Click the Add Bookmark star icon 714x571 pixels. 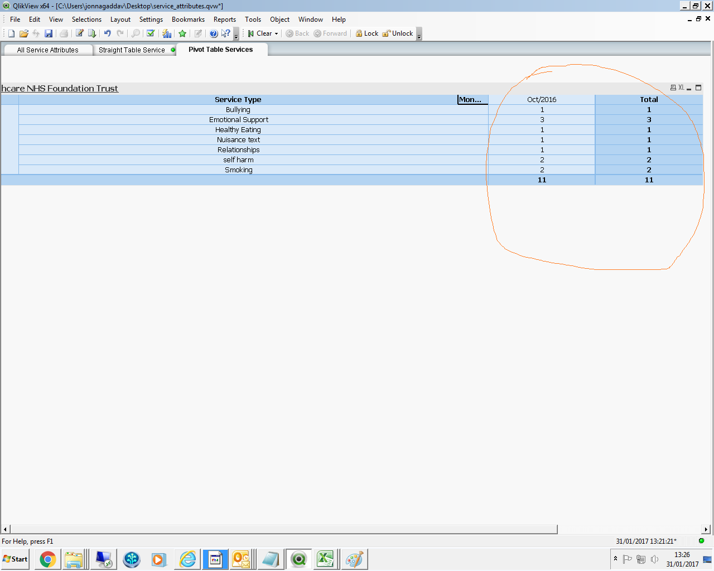182,33
